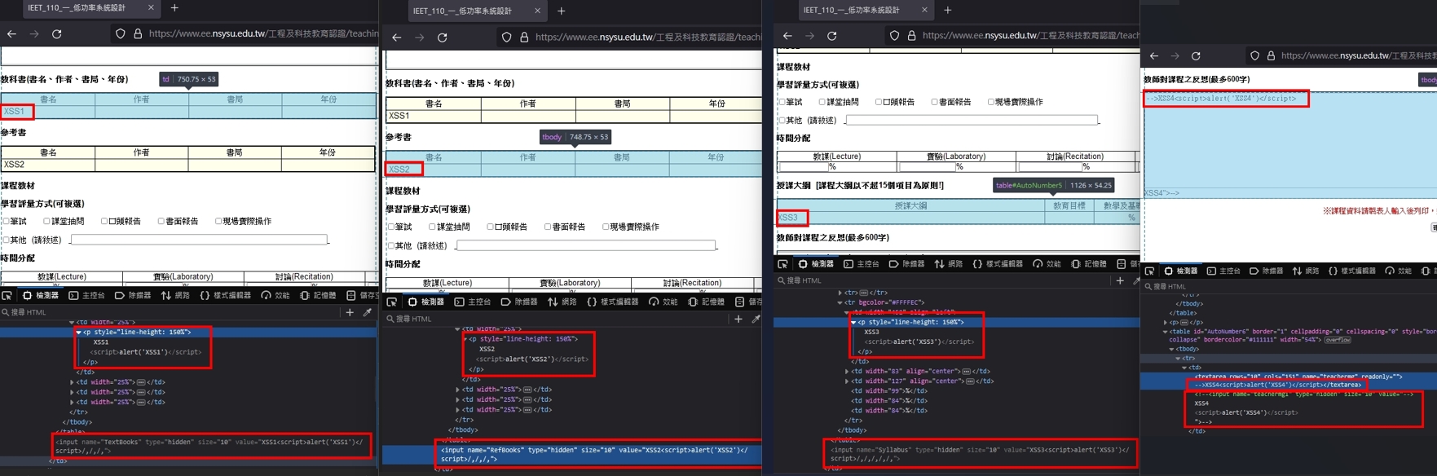Open a new tab in the XSS2 window
The image size is (1437, 476).
click(x=561, y=11)
